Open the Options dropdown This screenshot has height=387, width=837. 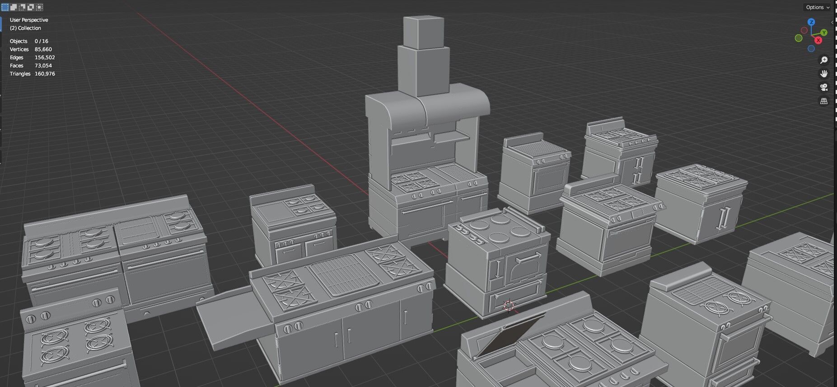click(x=818, y=7)
